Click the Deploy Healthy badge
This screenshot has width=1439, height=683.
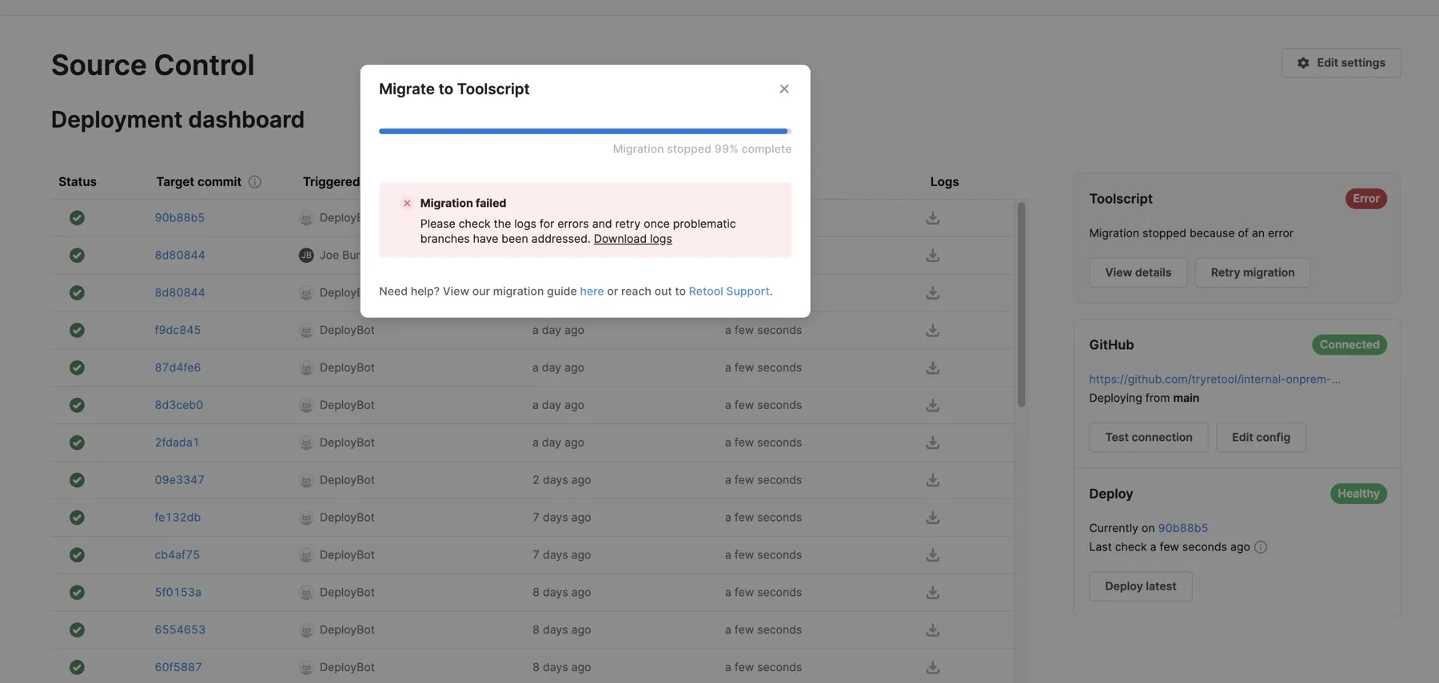click(1358, 494)
